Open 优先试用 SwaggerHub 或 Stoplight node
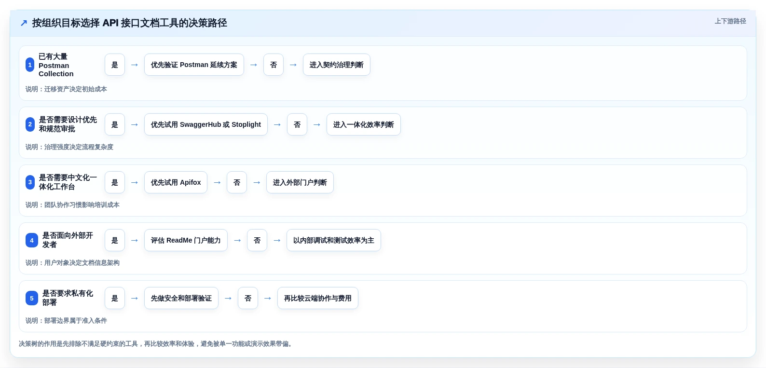This screenshot has width=766, height=368. pos(206,124)
